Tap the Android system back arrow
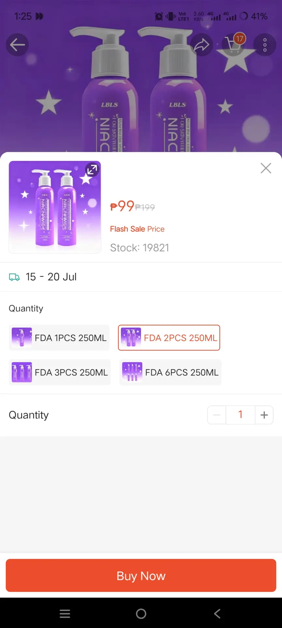 (217, 614)
